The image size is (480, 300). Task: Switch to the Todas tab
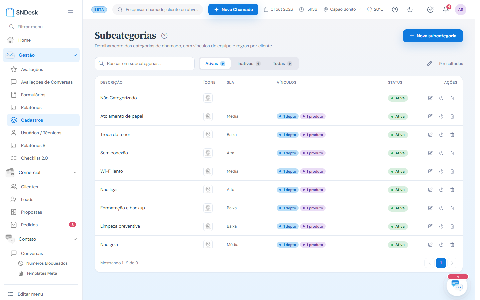282,64
